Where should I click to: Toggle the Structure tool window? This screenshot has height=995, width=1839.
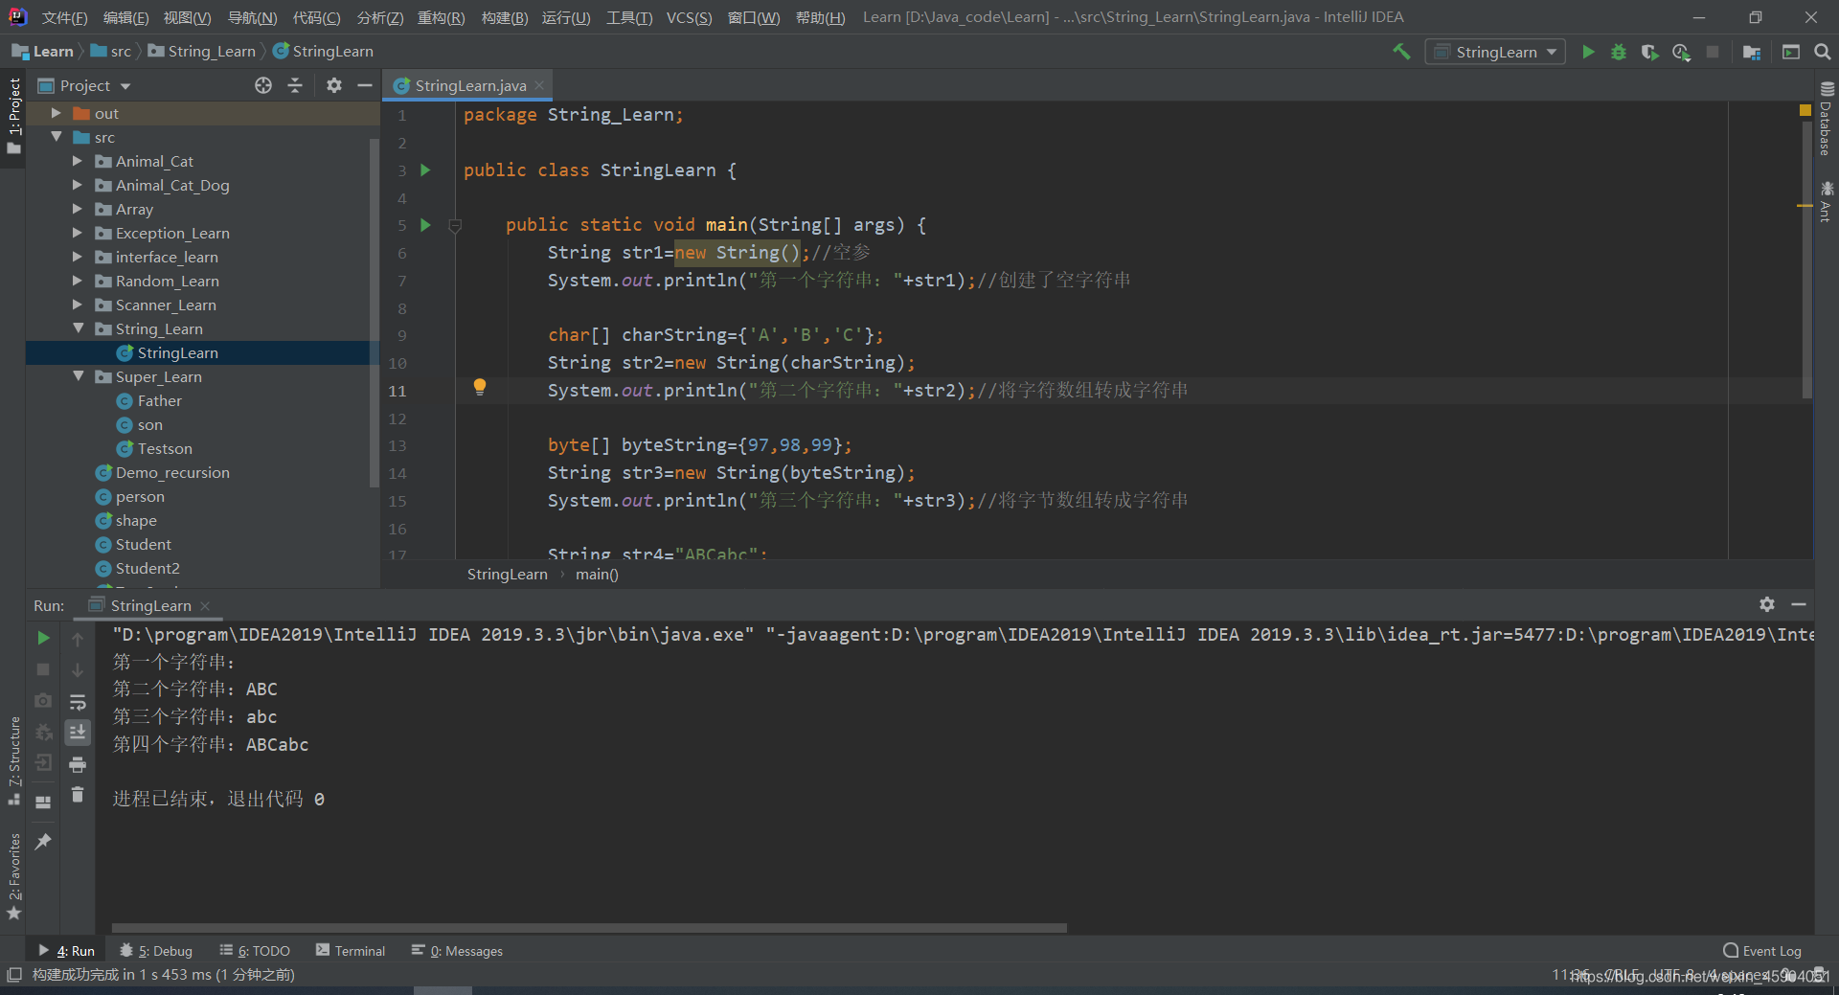pos(13,760)
